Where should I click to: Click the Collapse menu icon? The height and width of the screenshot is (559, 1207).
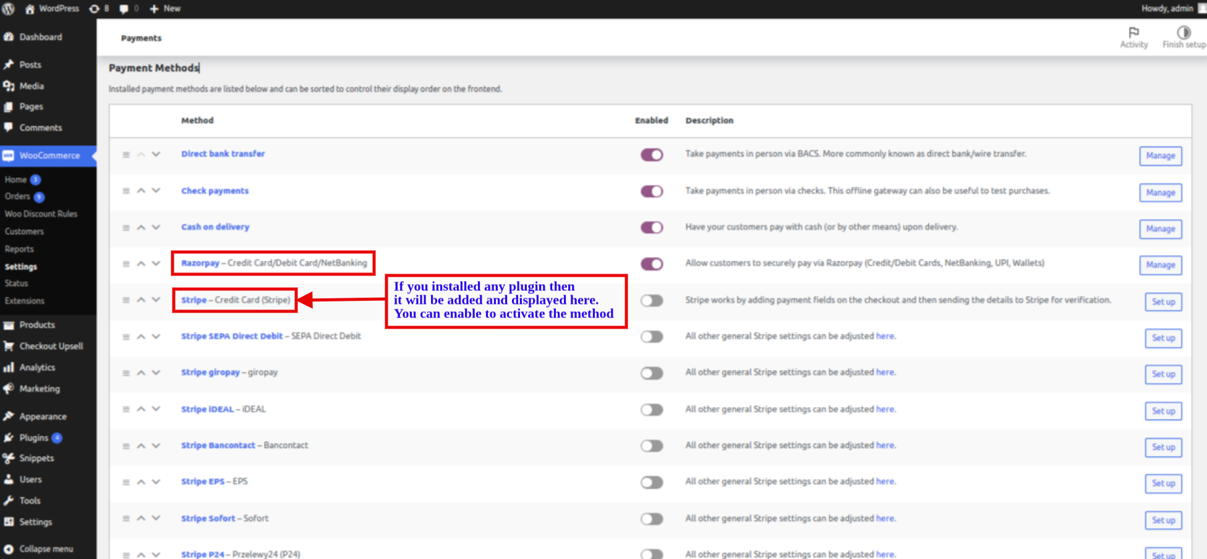tap(9, 549)
